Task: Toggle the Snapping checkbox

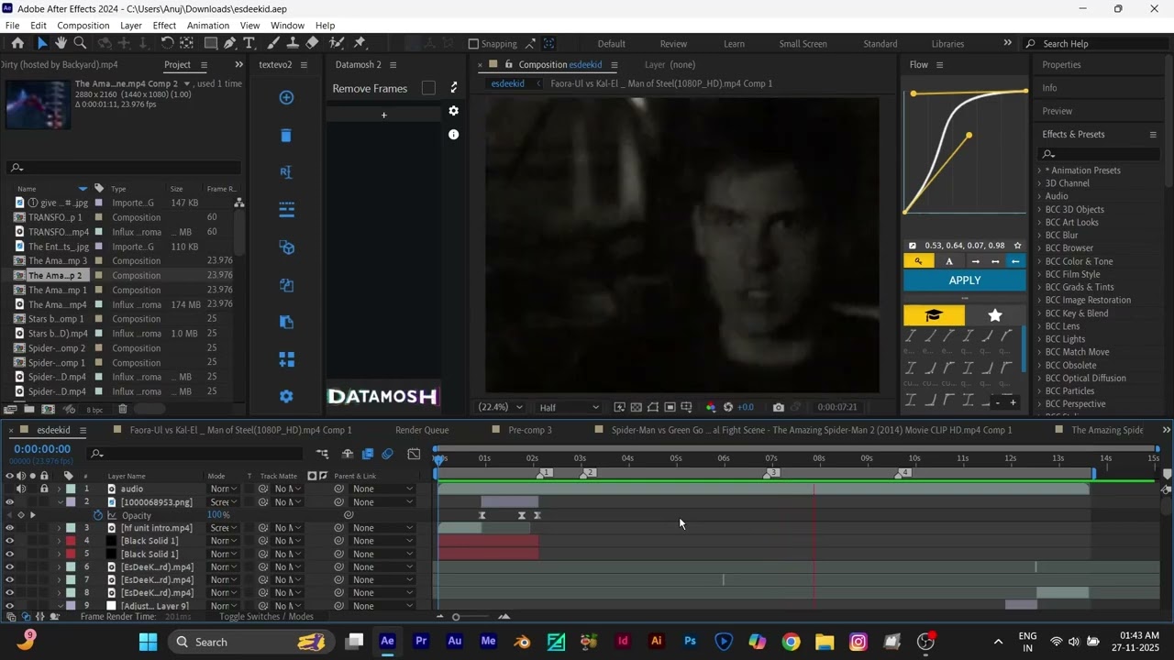Action: point(473,43)
